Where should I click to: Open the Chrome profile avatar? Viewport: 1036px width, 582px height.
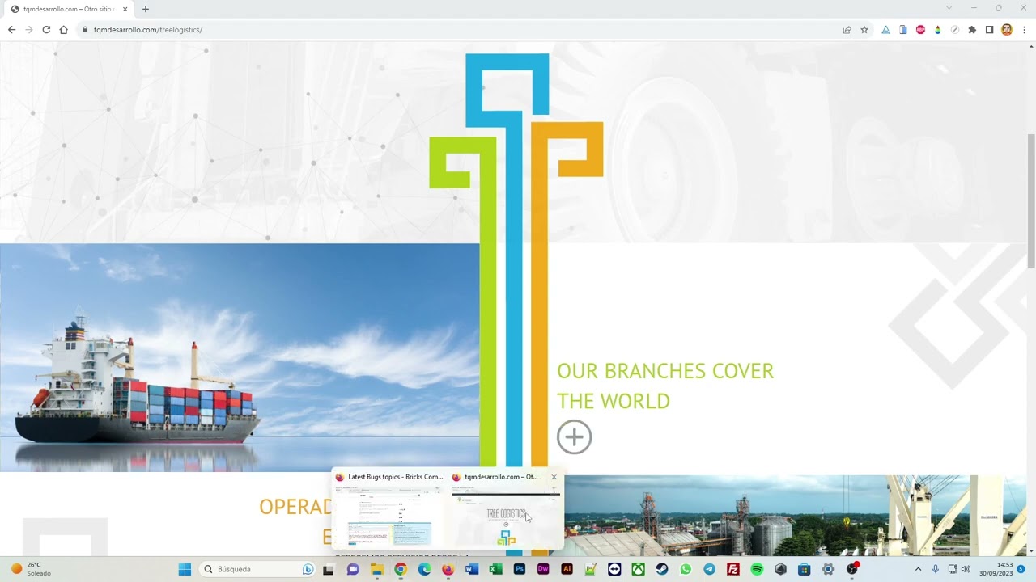pyautogui.click(x=1007, y=30)
